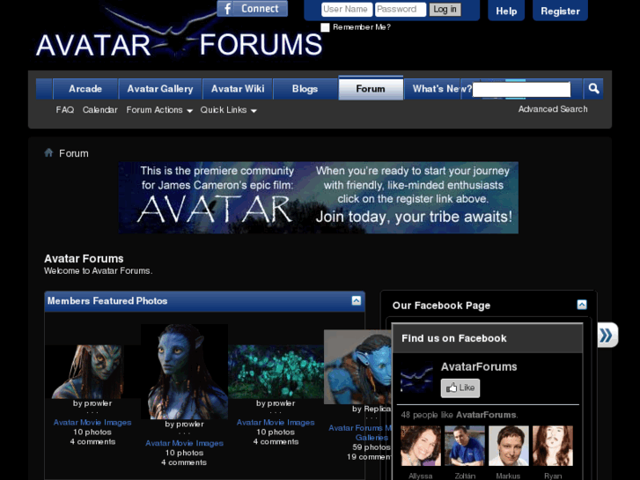Click the Log in button
Screen dimensions: 640x480
(445, 10)
